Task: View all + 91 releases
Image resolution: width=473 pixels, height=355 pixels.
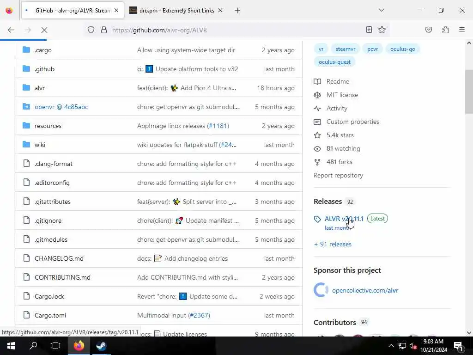Action: (333, 244)
